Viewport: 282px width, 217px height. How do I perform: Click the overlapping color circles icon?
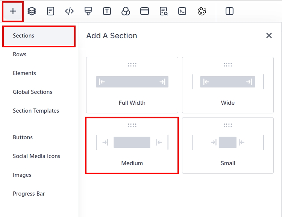(x=126, y=11)
